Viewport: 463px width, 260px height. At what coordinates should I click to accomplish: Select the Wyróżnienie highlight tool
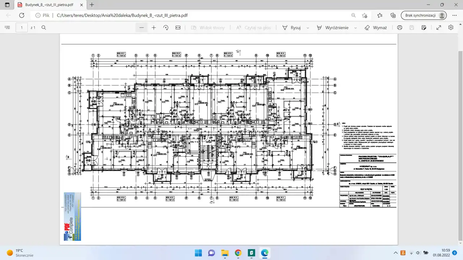click(x=333, y=27)
